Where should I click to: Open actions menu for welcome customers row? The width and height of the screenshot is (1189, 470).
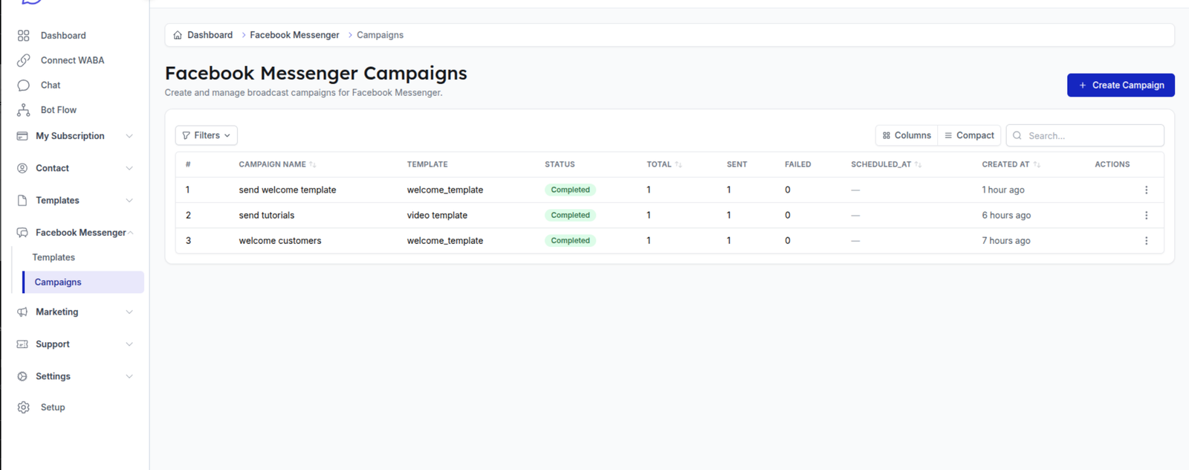pyautogui.click(x=1146, y=240)
